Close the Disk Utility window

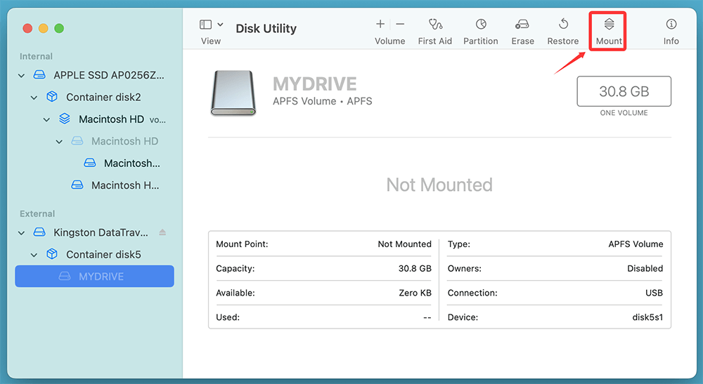pos(27,28)
